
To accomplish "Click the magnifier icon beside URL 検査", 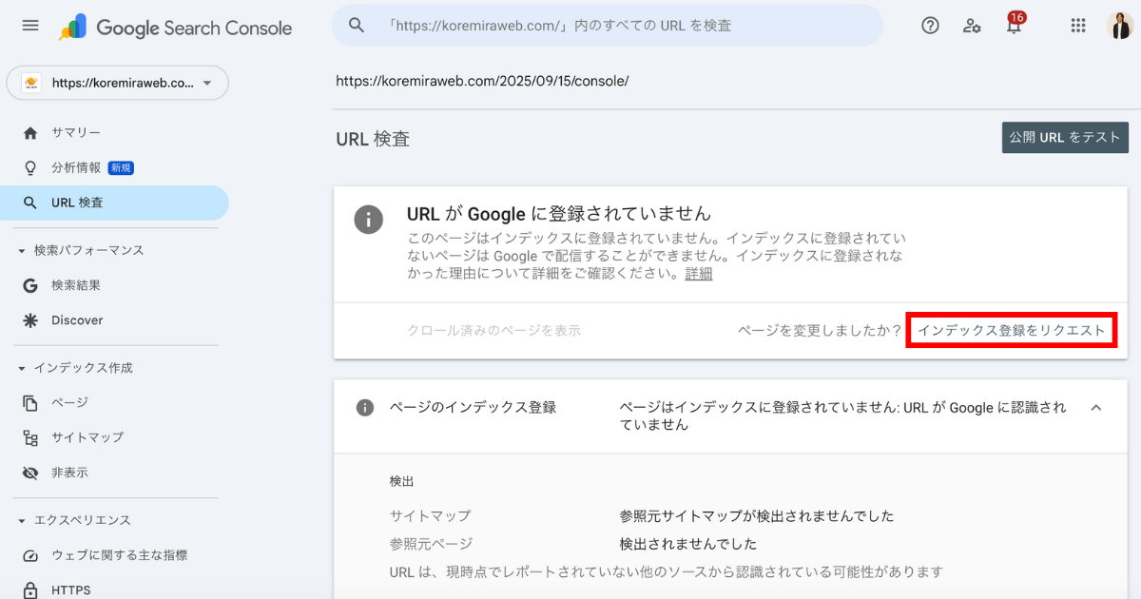I will (x=30, y=203).
